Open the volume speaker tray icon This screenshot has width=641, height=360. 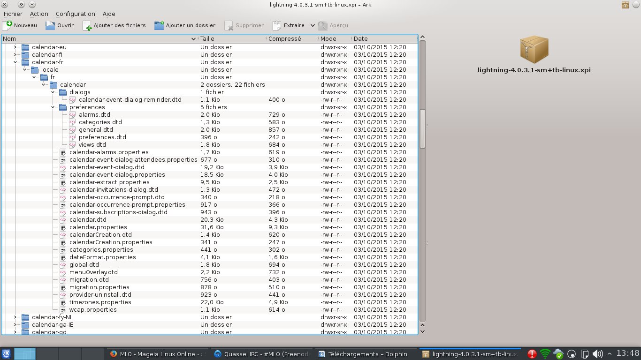[x=597, y=354]
